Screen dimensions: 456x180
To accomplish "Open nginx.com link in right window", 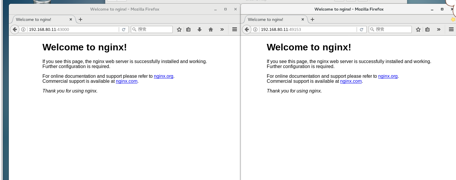I will 351,81.
